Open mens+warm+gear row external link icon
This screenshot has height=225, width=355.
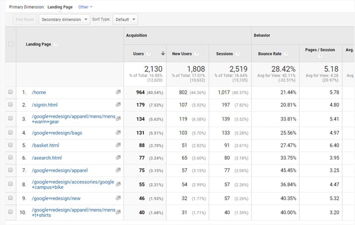pyautogui.click(x=118, y=118)
